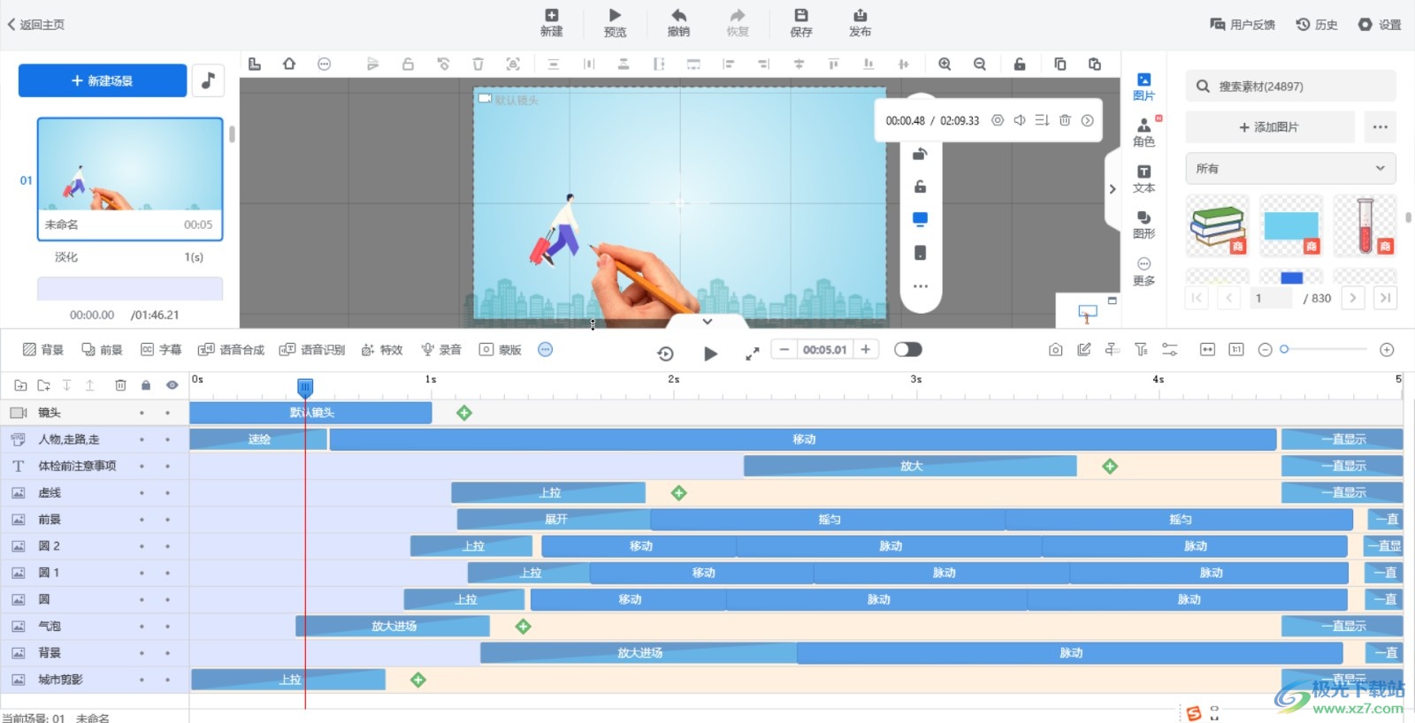Select the 体检前注意事项 text layer
The width and height of the screenshot is (1415, 723).
click(95, 466)
